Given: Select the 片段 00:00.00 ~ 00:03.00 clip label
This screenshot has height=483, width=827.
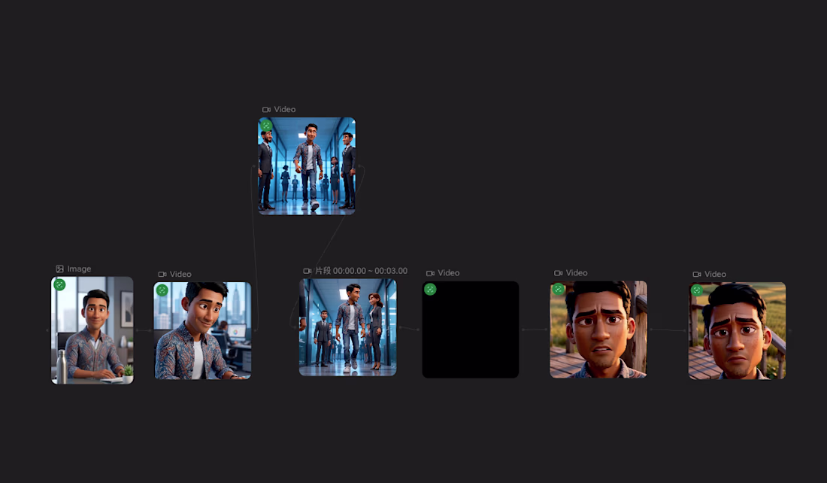Looking at the screenshot, I should (362, 271).
